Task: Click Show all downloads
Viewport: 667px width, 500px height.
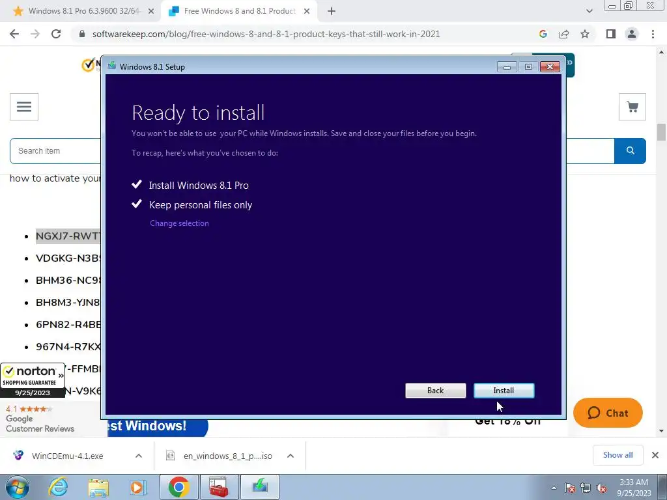Action: [x=617, y=455]
